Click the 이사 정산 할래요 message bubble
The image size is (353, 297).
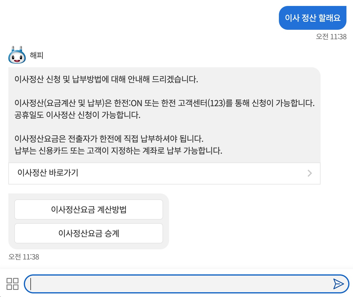click(313, 18)
